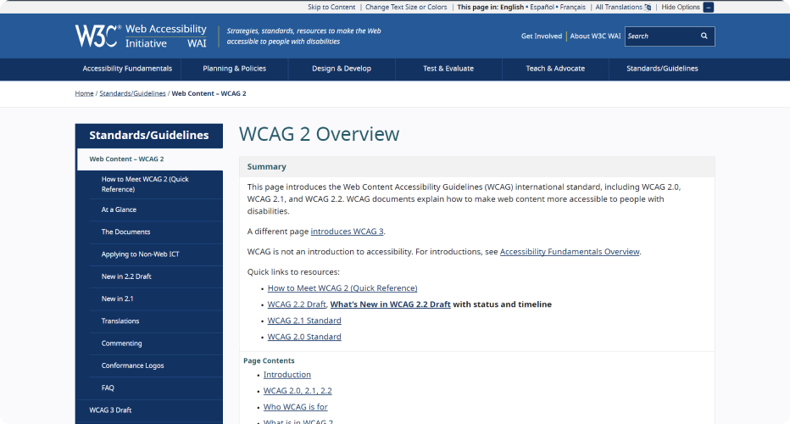Click the WCAG 2 Overview heading

point(319,134)
